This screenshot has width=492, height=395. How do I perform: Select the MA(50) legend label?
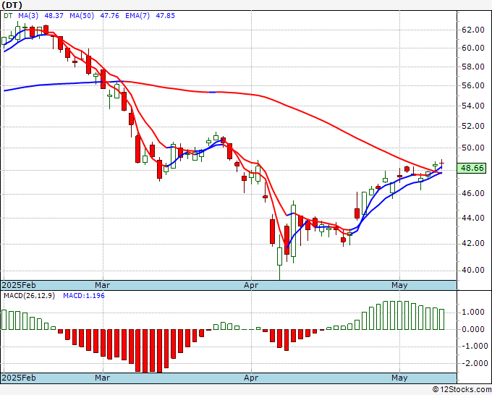coord(82,16)
